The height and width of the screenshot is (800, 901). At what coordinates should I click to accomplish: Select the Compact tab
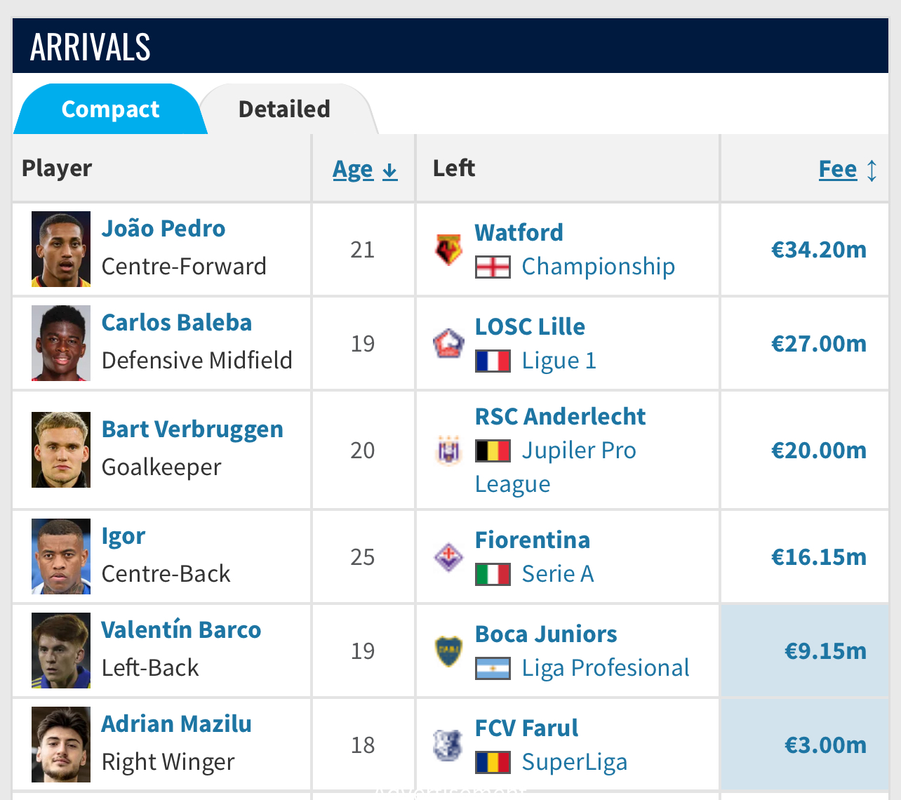(x=110, y=109)
